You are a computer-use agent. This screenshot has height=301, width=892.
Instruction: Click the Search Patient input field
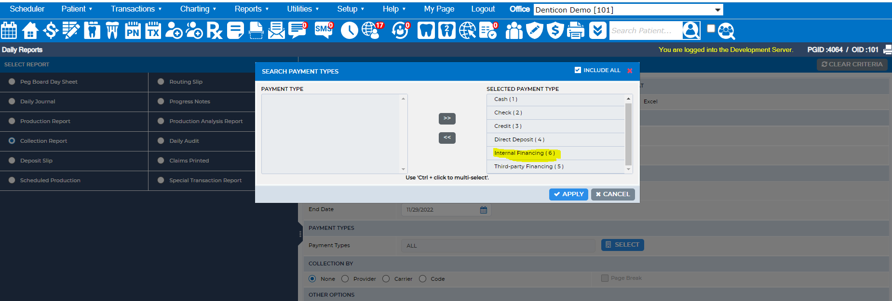[x=646, y=31]
